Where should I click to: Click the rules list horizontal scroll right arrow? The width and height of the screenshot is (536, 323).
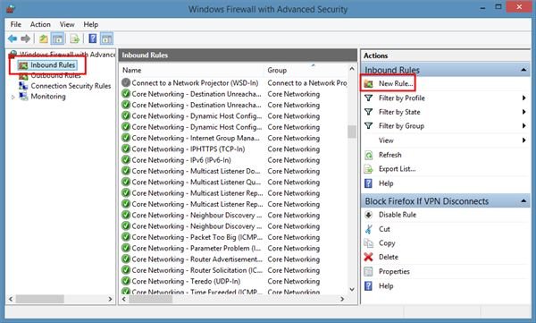click(x=342, y=299)
